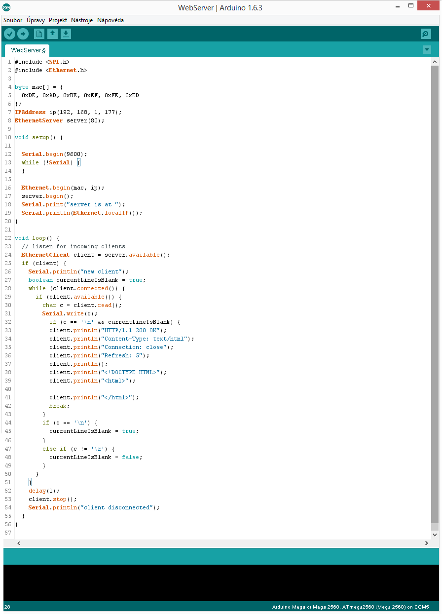
Task: Place cursor on '#include <Ethernet.h>' line
Action: (51, 70)
